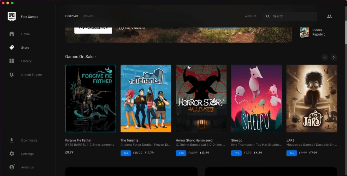Click the vertical scrollbar on the right

click(346, 32)
